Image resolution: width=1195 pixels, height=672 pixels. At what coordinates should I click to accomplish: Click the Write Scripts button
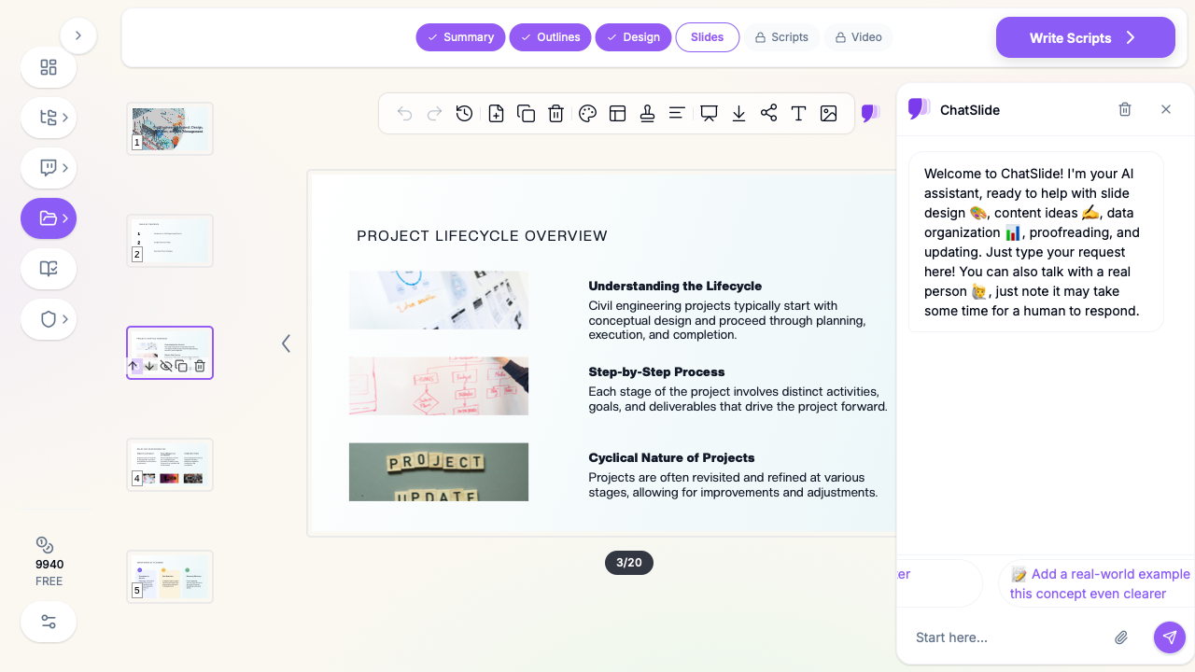point(1086,37)
